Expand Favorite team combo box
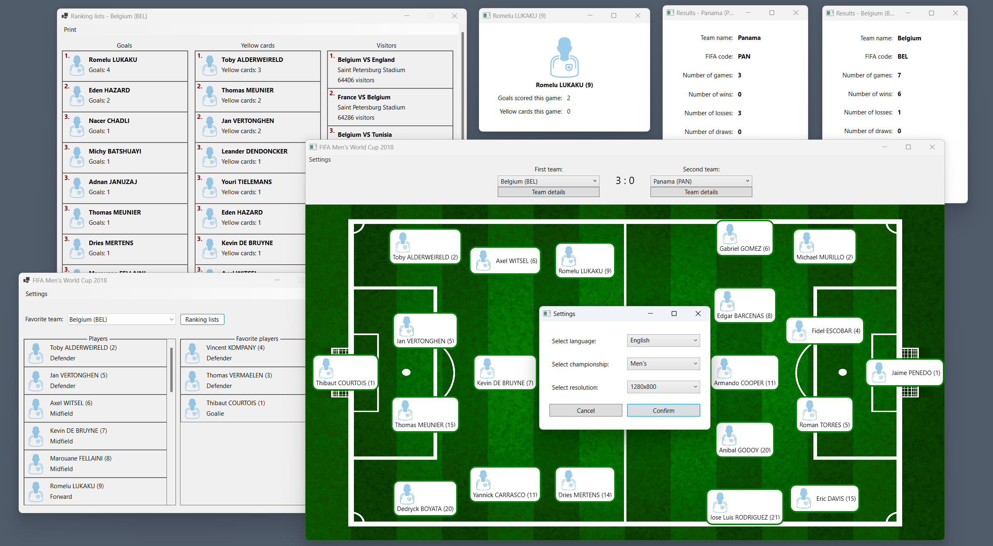 click(x=121, y=320)
